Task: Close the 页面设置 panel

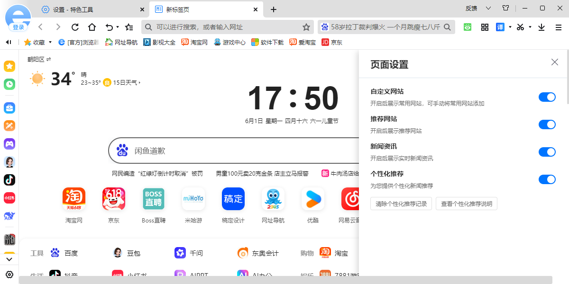Action: [x=555, y=62]
